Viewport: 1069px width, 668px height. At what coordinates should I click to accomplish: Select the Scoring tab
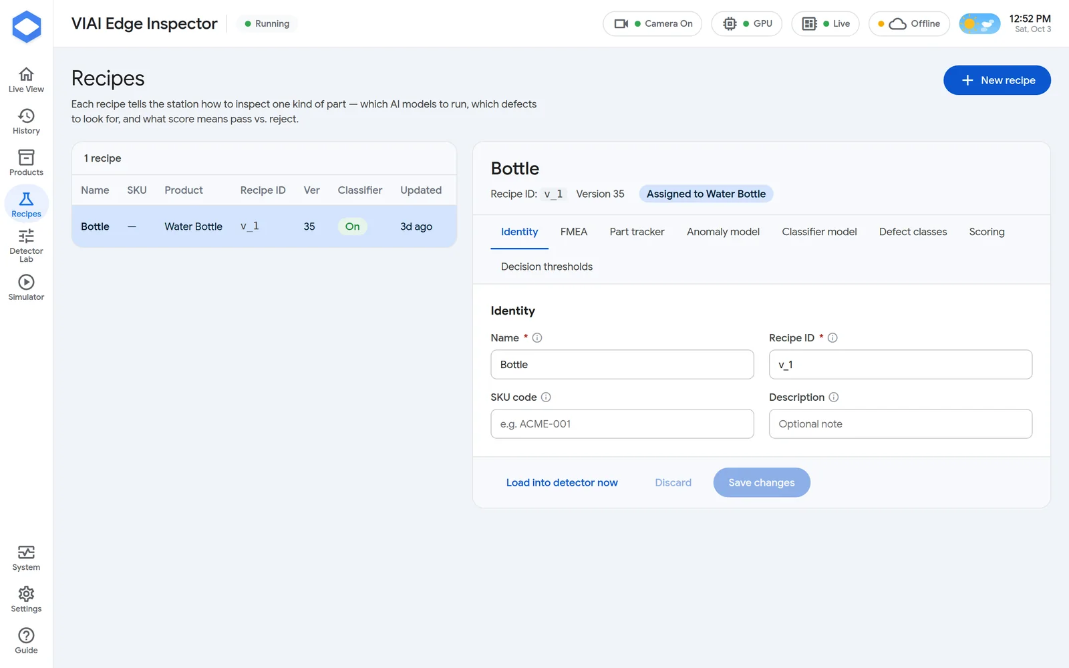click(987, 232)
